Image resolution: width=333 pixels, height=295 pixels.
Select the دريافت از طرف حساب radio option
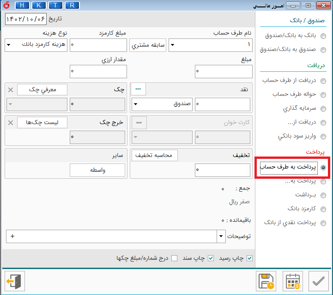323,81
